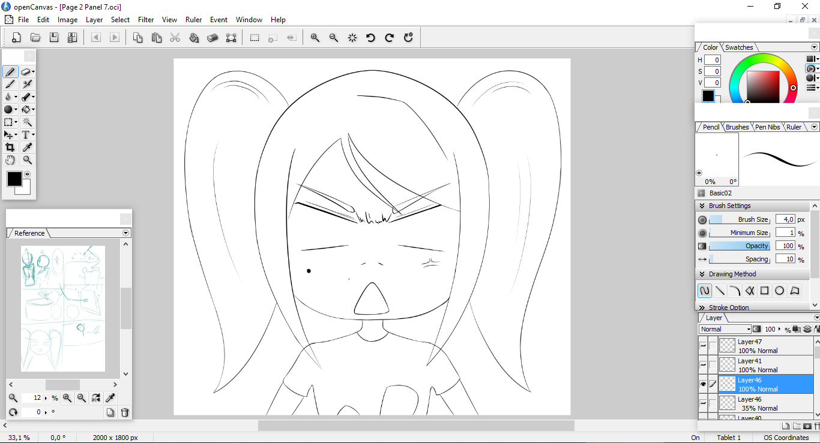
Task: Click the Opacity slider bar
Action: [739, 246]
